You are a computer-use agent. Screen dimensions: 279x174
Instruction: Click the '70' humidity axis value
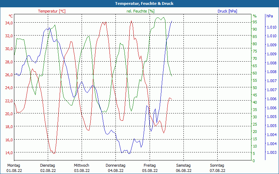pos(255,58)
